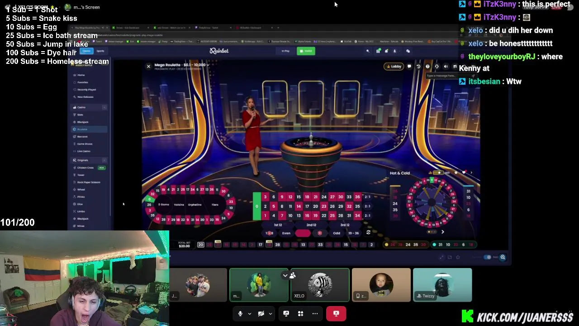Open Rock Paper Scissors game
Image resolution: width=579 pixels, height=326 pixels.
(89, 182)
